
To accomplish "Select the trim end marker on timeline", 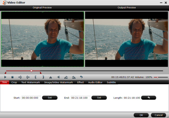I will click(41, 73).
